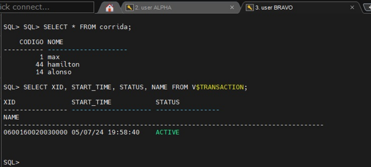
Task: Click the CODIGO column header
Action: pyautogui.click(x=32, y=42)
